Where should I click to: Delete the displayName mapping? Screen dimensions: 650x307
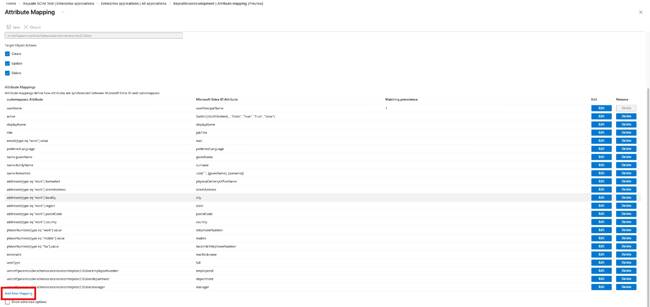click(x=626, y=125)
